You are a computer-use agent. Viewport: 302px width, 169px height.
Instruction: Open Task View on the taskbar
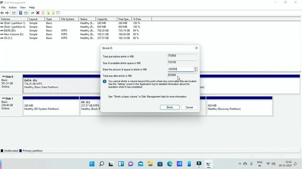111,164
